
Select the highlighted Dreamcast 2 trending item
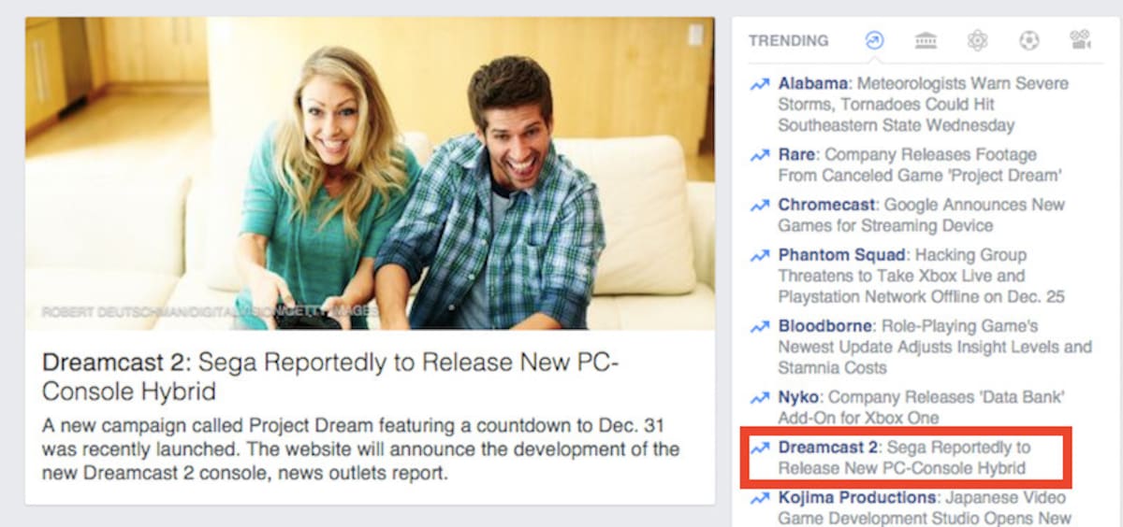pos(904,458)
